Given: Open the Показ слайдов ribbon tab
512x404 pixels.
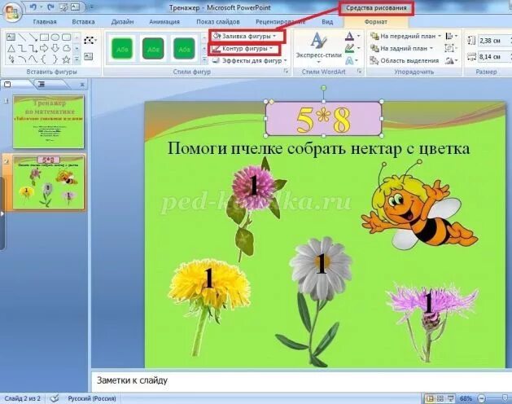Looking at the screenshot, I should (218, 22).
